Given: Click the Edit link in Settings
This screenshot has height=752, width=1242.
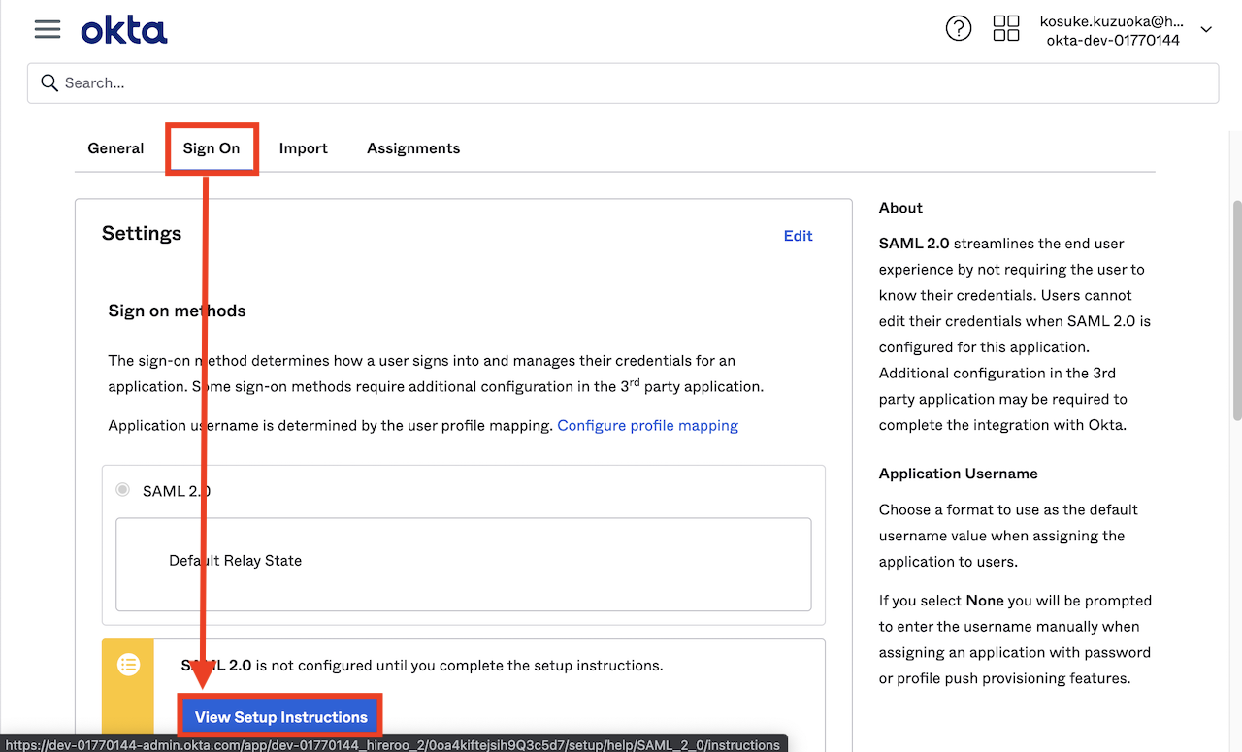Looking at the screenshot, I should 799,236.
